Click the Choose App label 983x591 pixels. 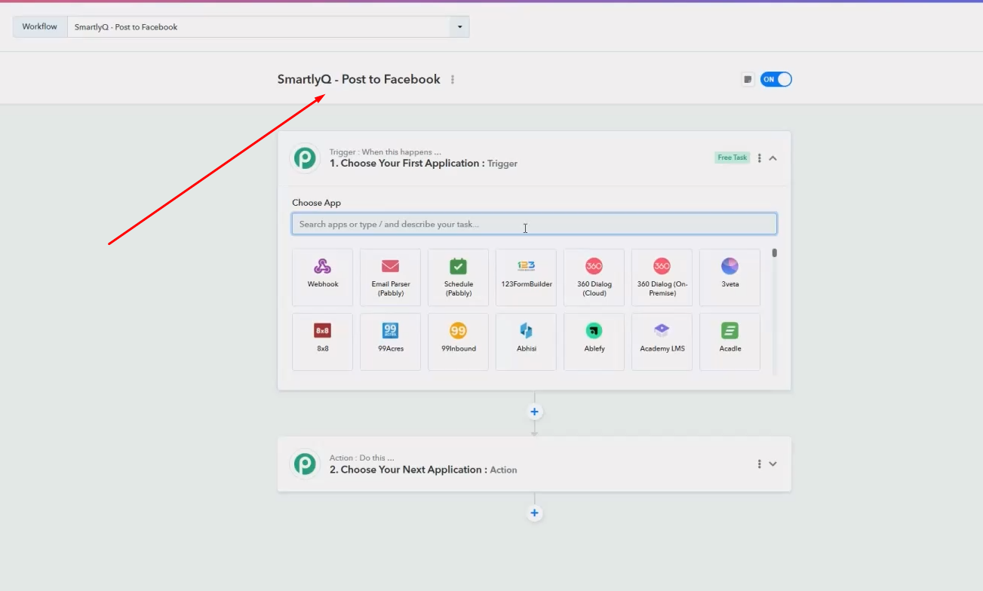[x=317, y=203]
